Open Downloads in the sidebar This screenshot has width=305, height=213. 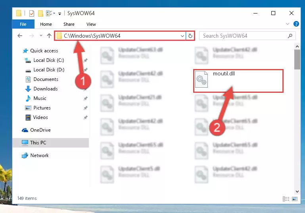tap(46, 89)
